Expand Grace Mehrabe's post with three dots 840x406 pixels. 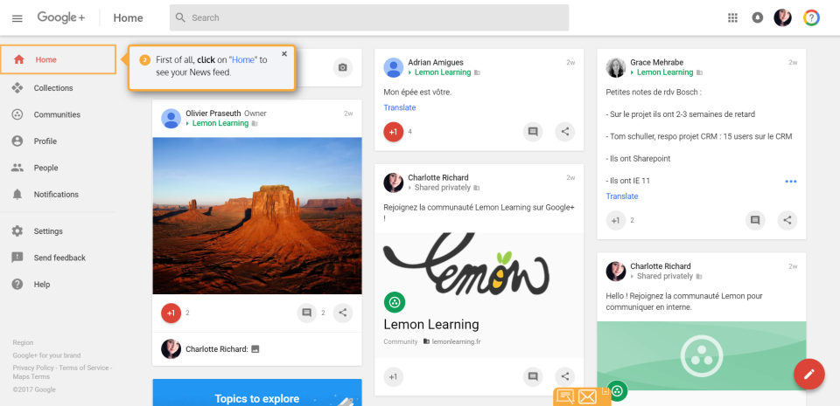tap(791, 182)
